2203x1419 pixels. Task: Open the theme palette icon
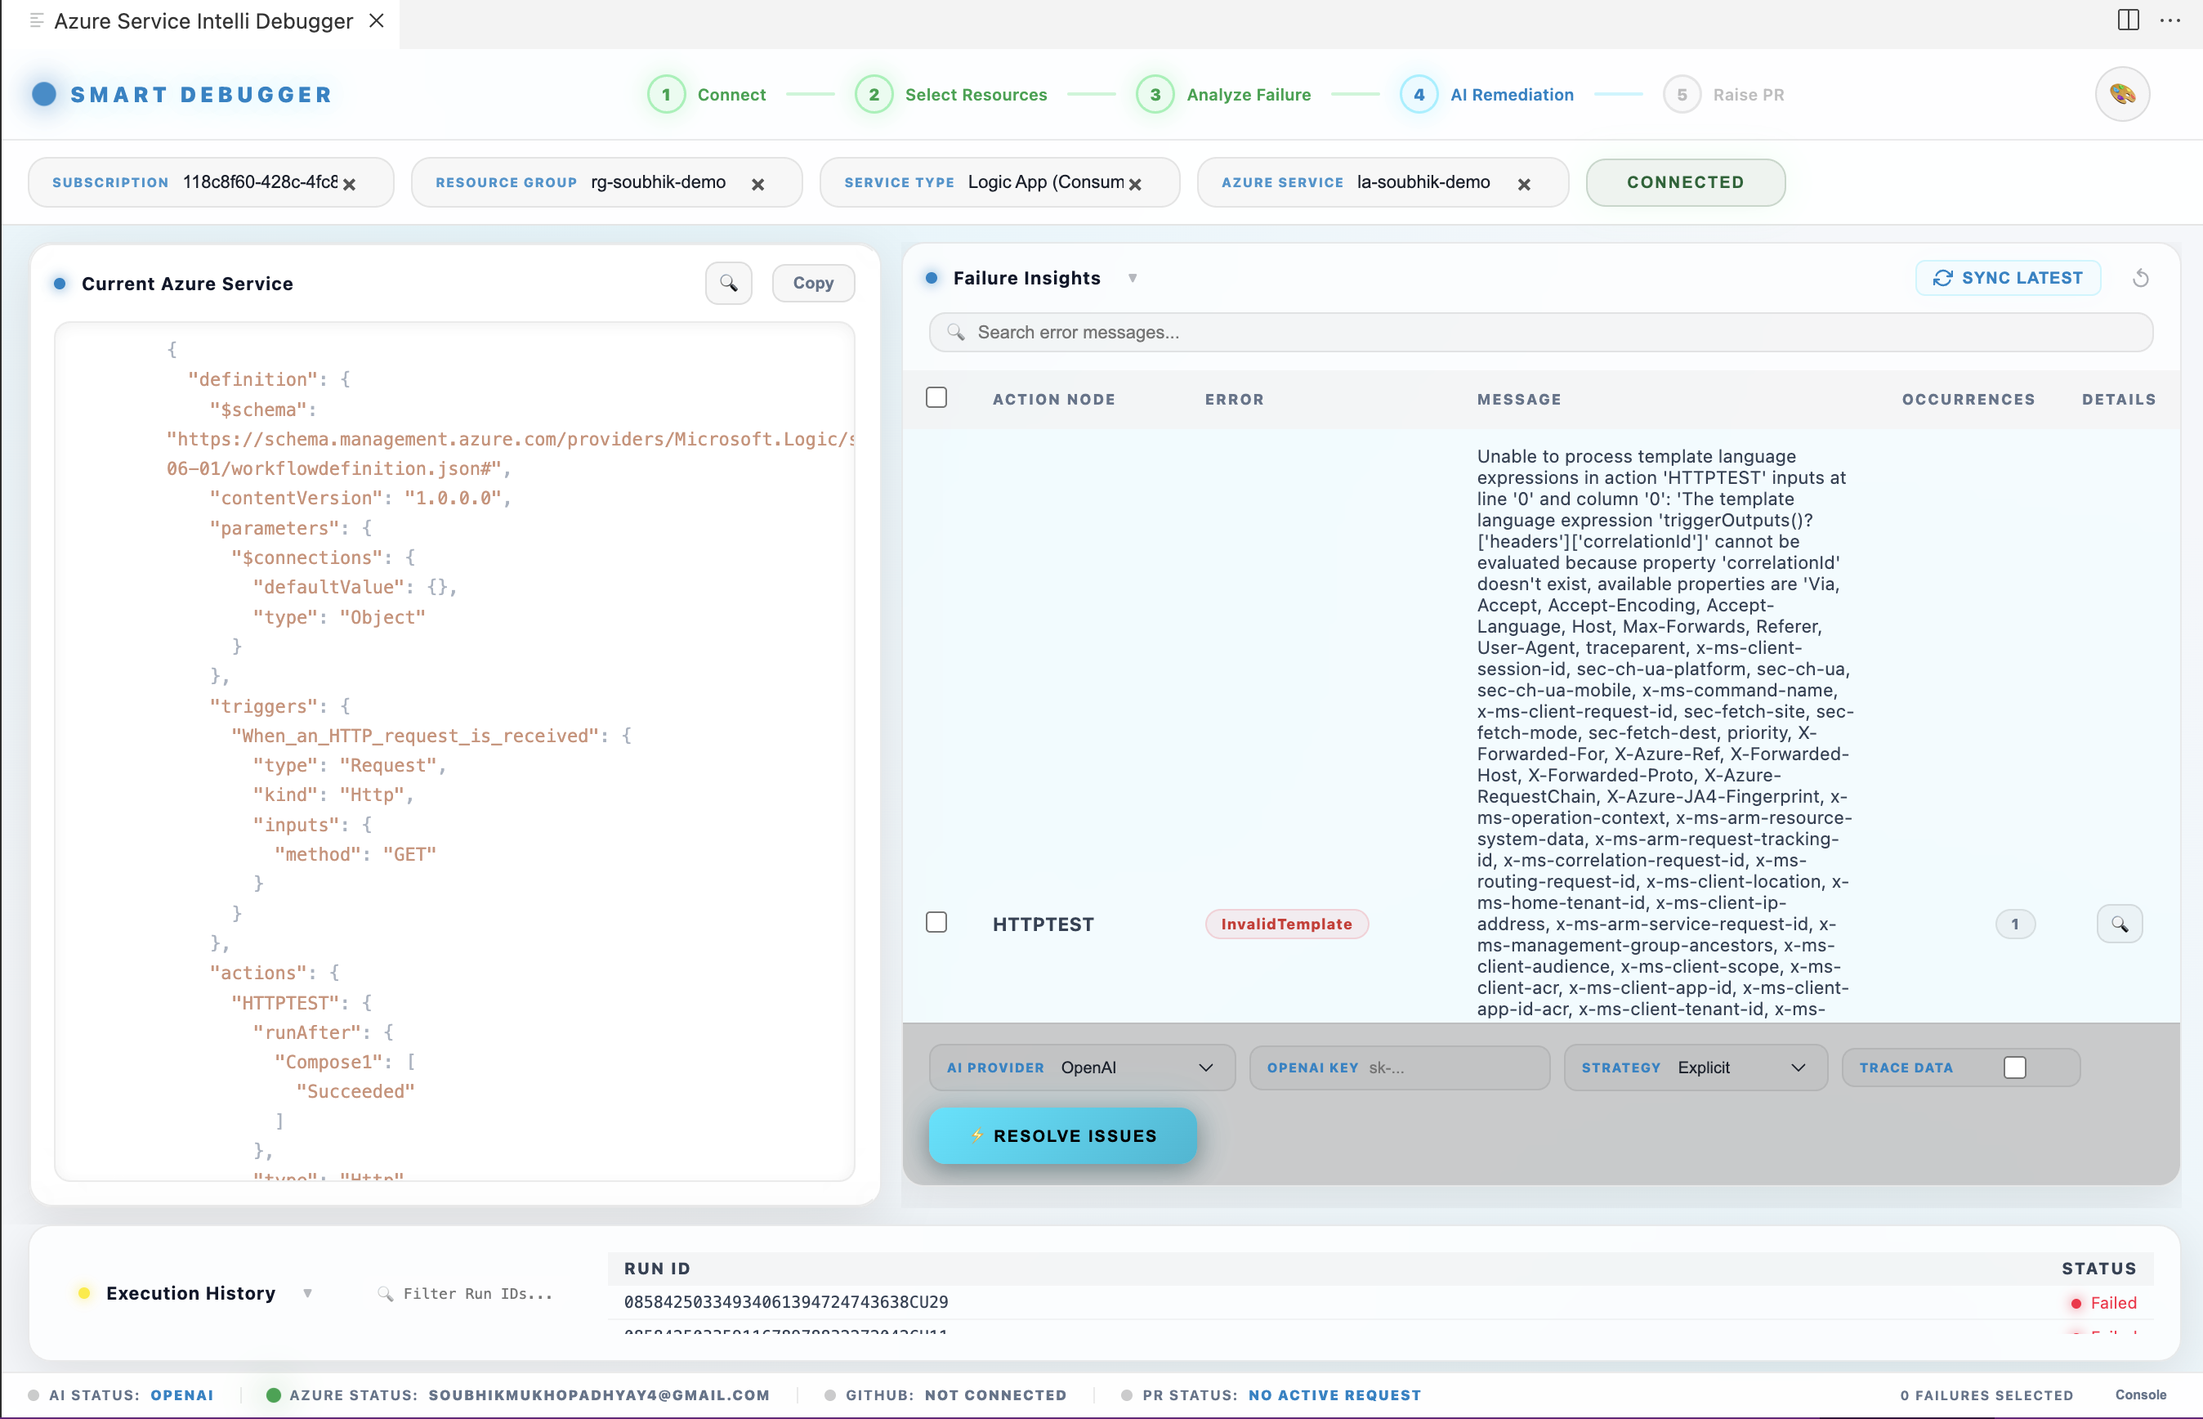(x=2122, y=94)
